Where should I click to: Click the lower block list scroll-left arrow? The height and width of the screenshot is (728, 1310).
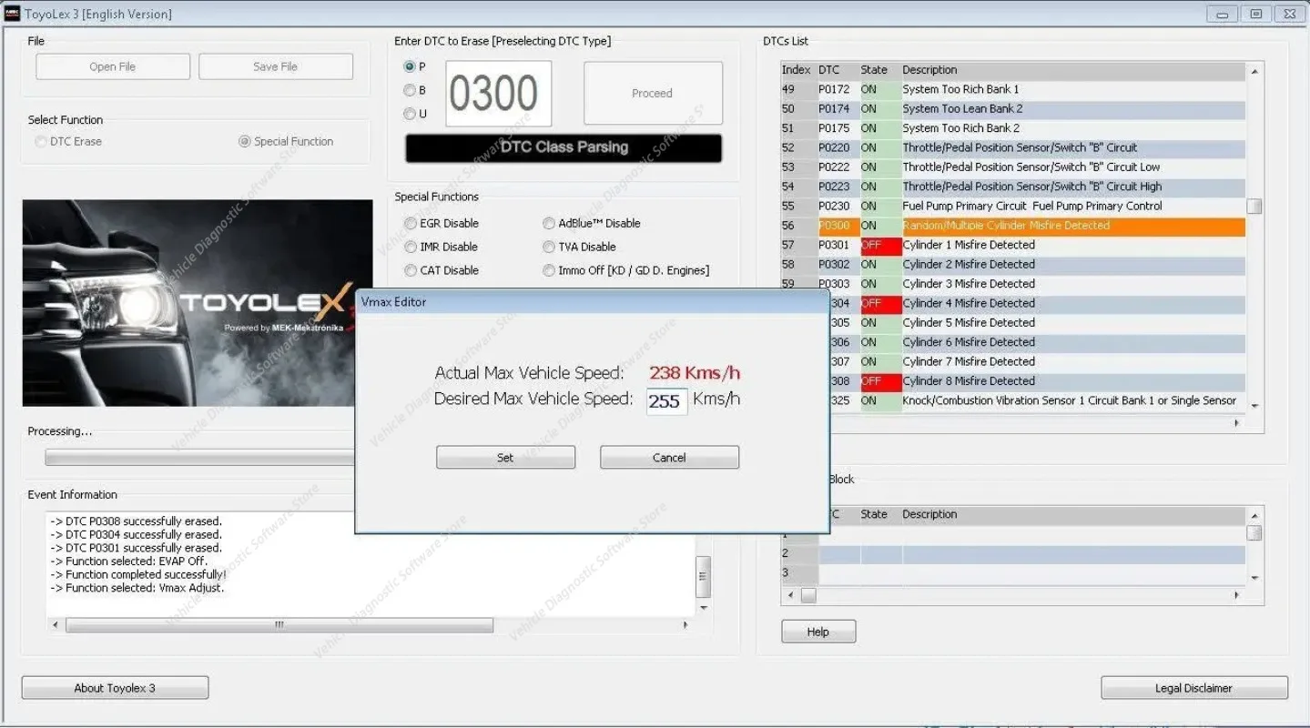[x=789, y=595]
